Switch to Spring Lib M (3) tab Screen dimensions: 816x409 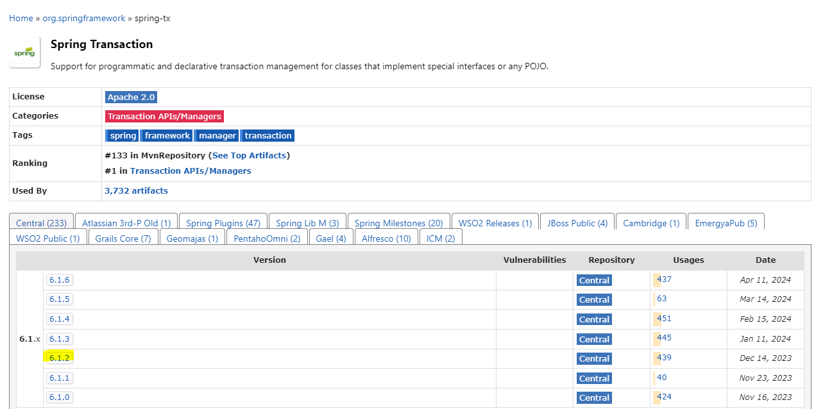point(307,223)
